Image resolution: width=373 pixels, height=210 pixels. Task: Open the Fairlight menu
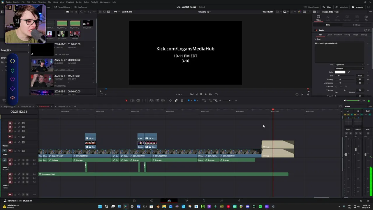tap(94, 2)
